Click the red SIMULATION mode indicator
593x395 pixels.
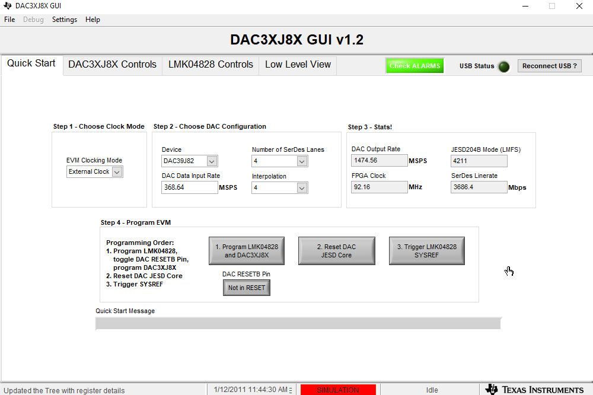click(338, 390)
